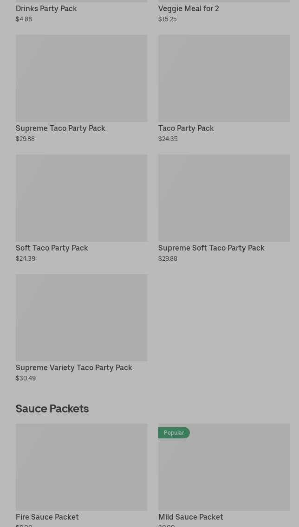Open Supreme Soft Taco Party Pack image
Viewport: 299px width, 527px height.
224,198
